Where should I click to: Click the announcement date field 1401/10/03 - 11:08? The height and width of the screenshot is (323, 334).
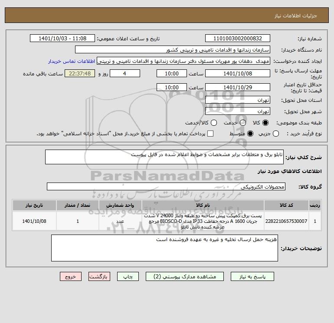[62, 38]
